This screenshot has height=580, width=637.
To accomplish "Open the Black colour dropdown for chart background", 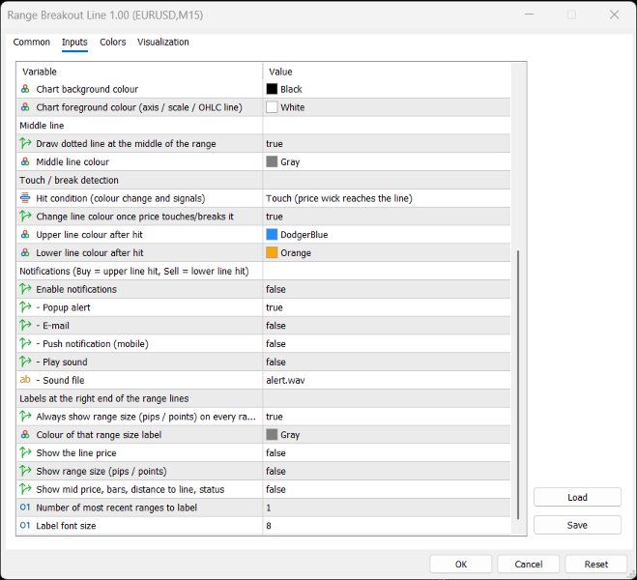I will point(387,89).
